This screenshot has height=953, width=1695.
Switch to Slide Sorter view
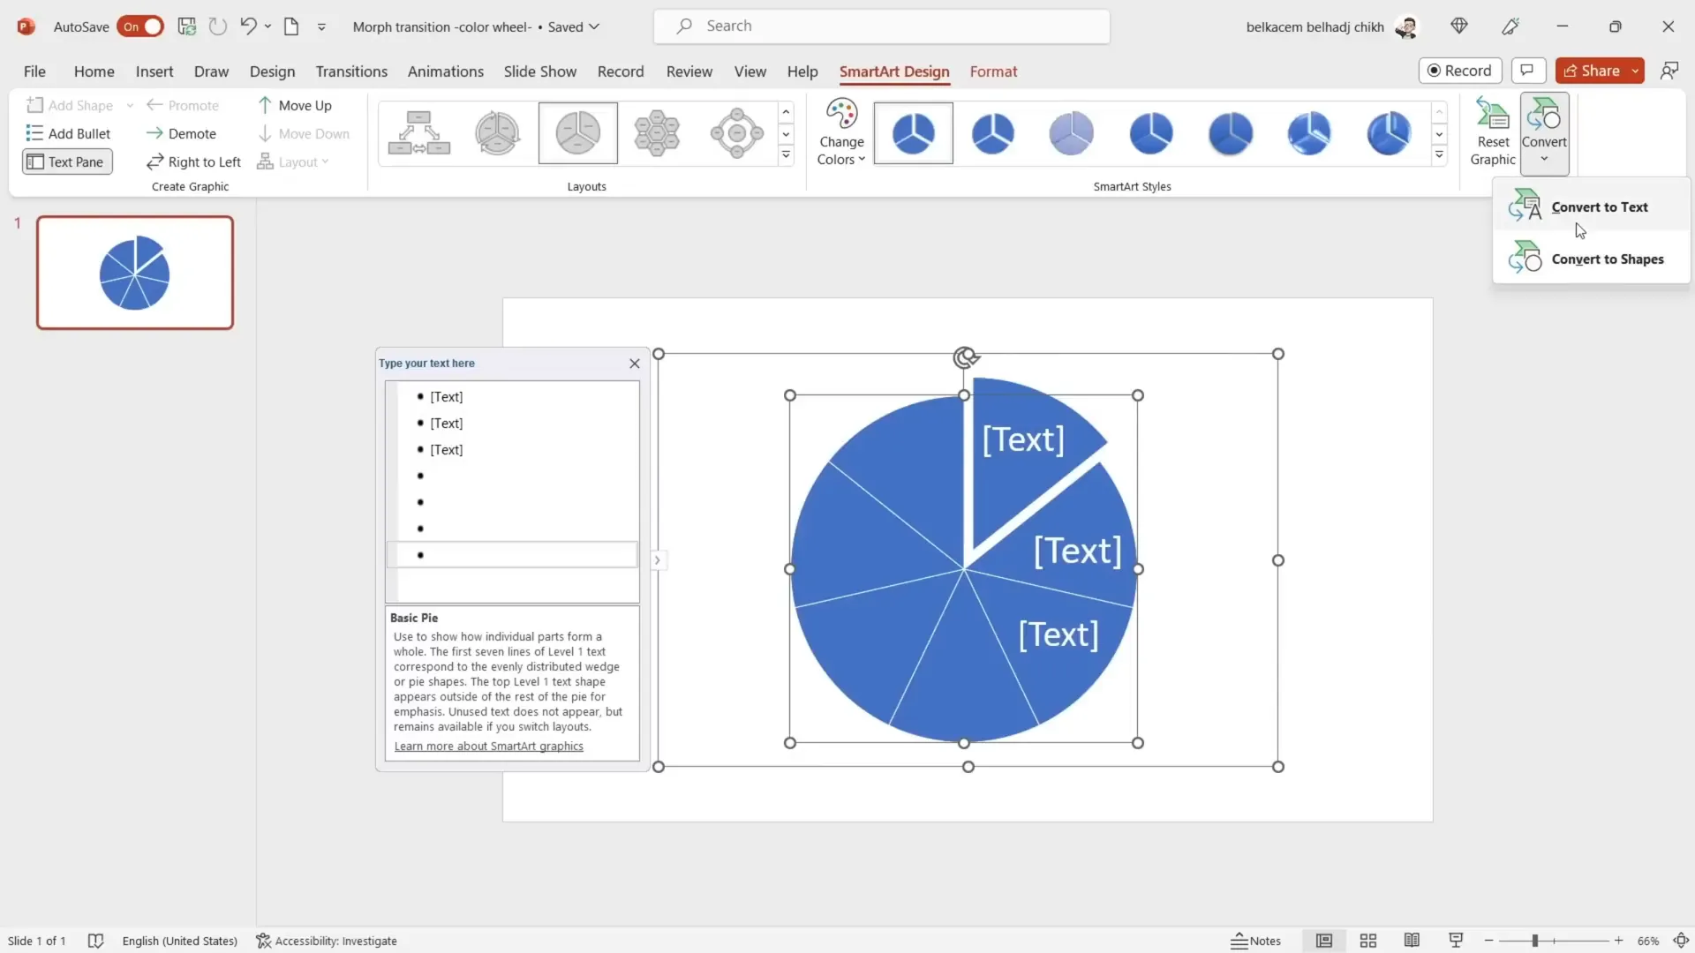(x=1367, y=941)
